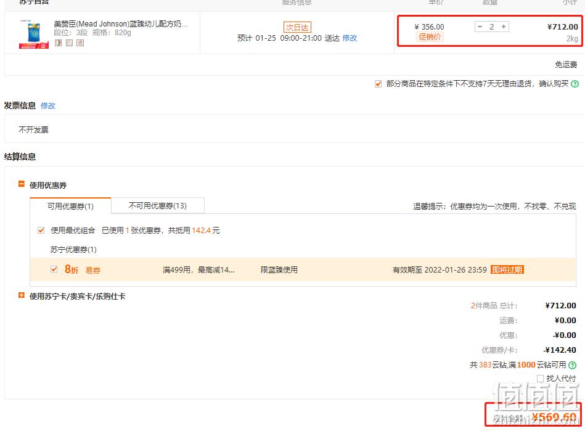Click the second service badge icon under product specs
This screenshot has width=585, height=431.
(69, 43)
